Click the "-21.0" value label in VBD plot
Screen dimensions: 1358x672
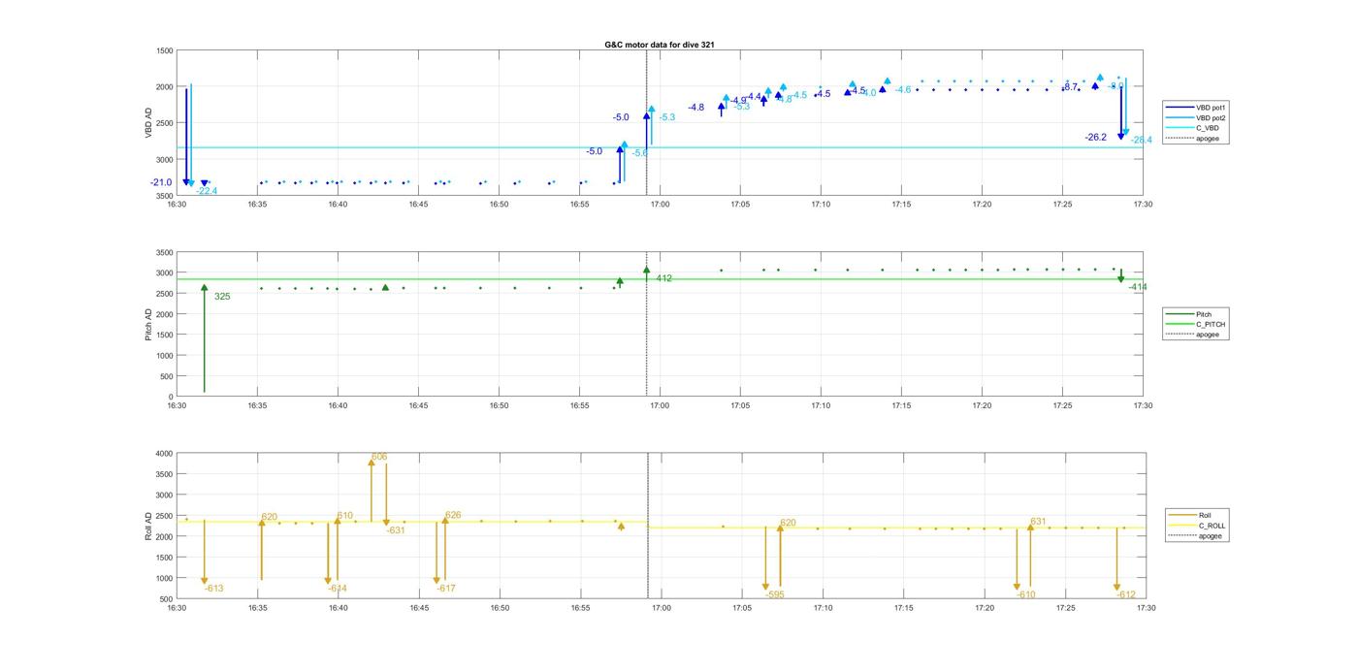(x=161, y=182)
